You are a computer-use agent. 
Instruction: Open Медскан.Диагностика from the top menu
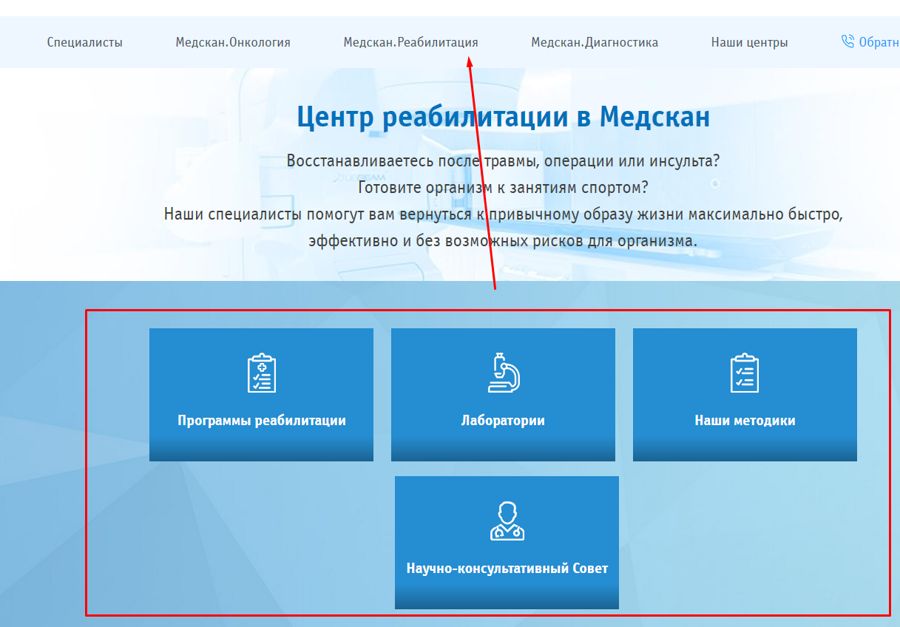(x=595, y=42)
